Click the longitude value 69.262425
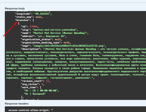 tap(42, 14)
